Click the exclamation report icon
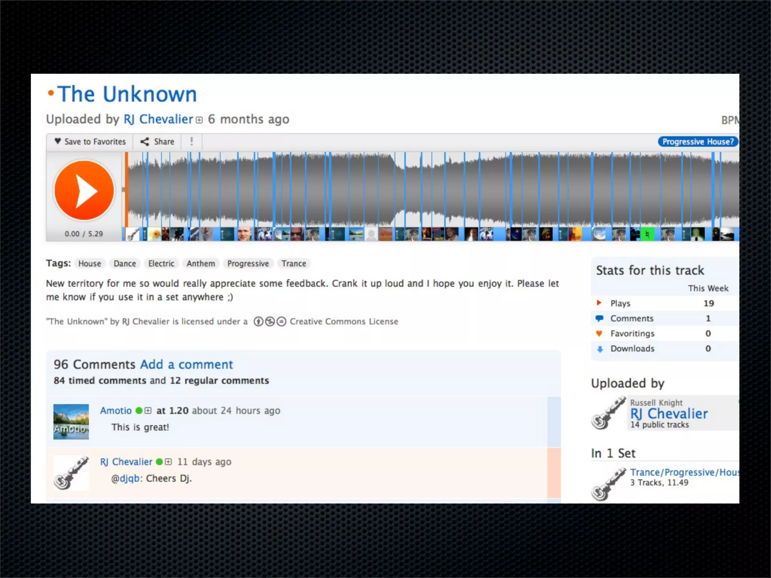This screenshot has height=578, width=771. pyautogui.click(x=192, y=141)
